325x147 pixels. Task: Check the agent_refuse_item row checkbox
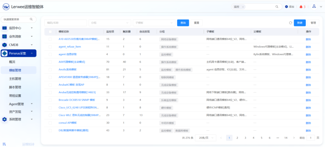(50, 47)
